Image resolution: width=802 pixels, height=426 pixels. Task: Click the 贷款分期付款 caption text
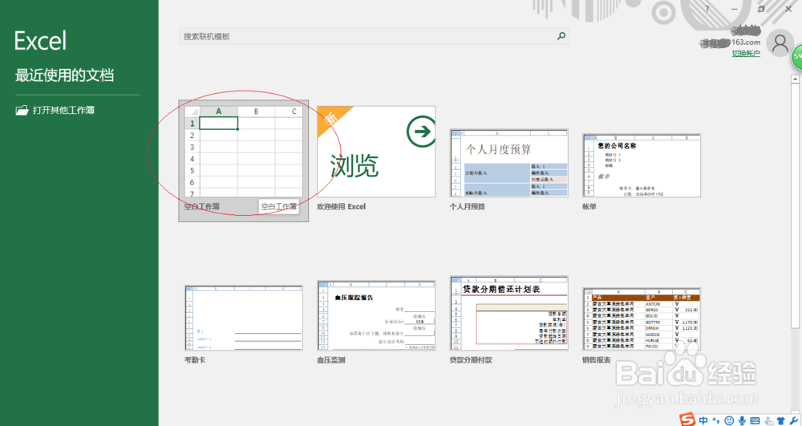tap(471, 360)
